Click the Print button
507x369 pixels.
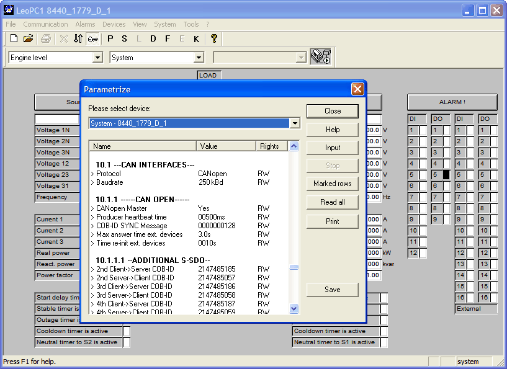tap(333, 221)
